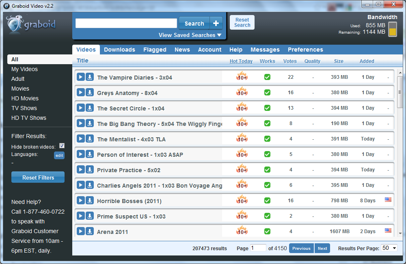Download Greys Anatomy - 8x04
The height and width of the screenshot is (264, 406).
(x=90, y=93)
